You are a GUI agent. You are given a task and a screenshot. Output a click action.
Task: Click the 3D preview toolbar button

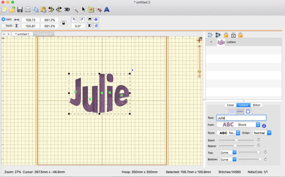[x=67, y=9]
